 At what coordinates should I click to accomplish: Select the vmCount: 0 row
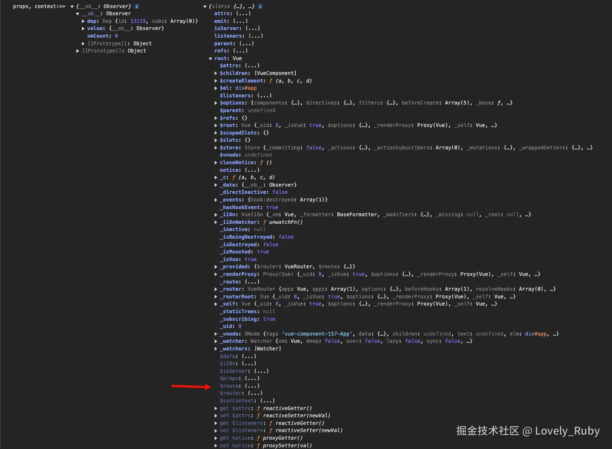pyautogui.click(x=102, y=36)
